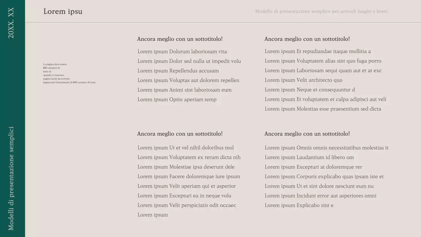This screenshot has height=237, width=421.
Task: Click the 'Velit perspiciatis odit occaec' line
Action: pyautogui.click(x=186, y=205)
